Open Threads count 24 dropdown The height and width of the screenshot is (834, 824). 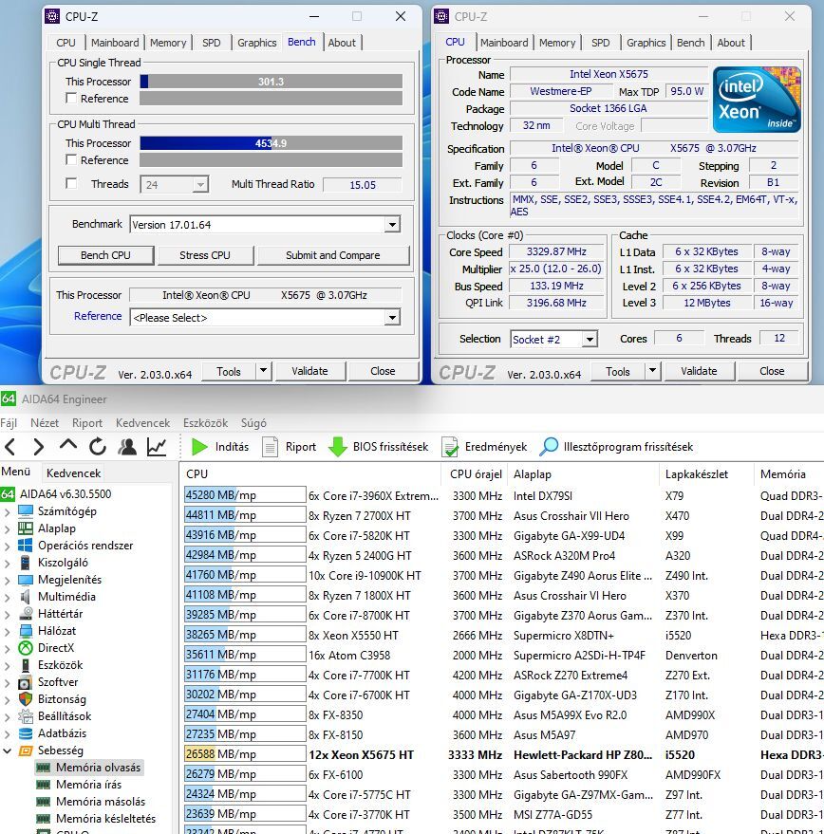[x=200, y=185]
